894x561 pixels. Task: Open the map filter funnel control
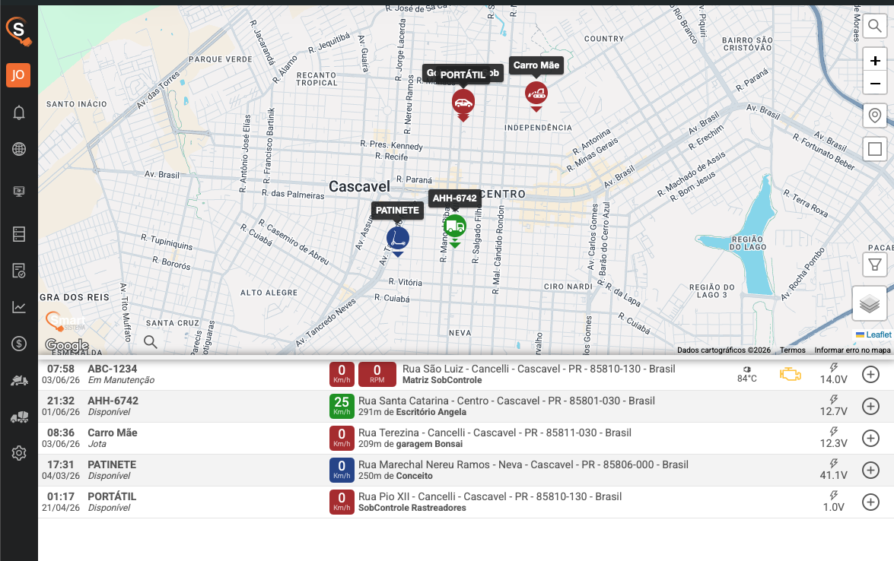(875, 265)
